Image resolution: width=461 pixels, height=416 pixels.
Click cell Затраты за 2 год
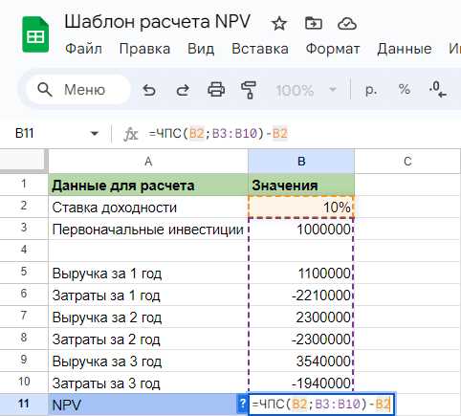(x=148, y=339)
